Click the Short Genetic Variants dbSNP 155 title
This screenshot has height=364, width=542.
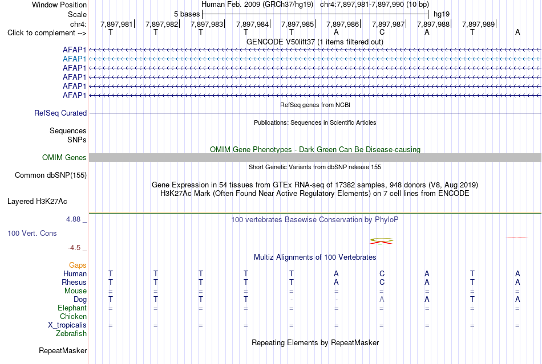(314, 167)
